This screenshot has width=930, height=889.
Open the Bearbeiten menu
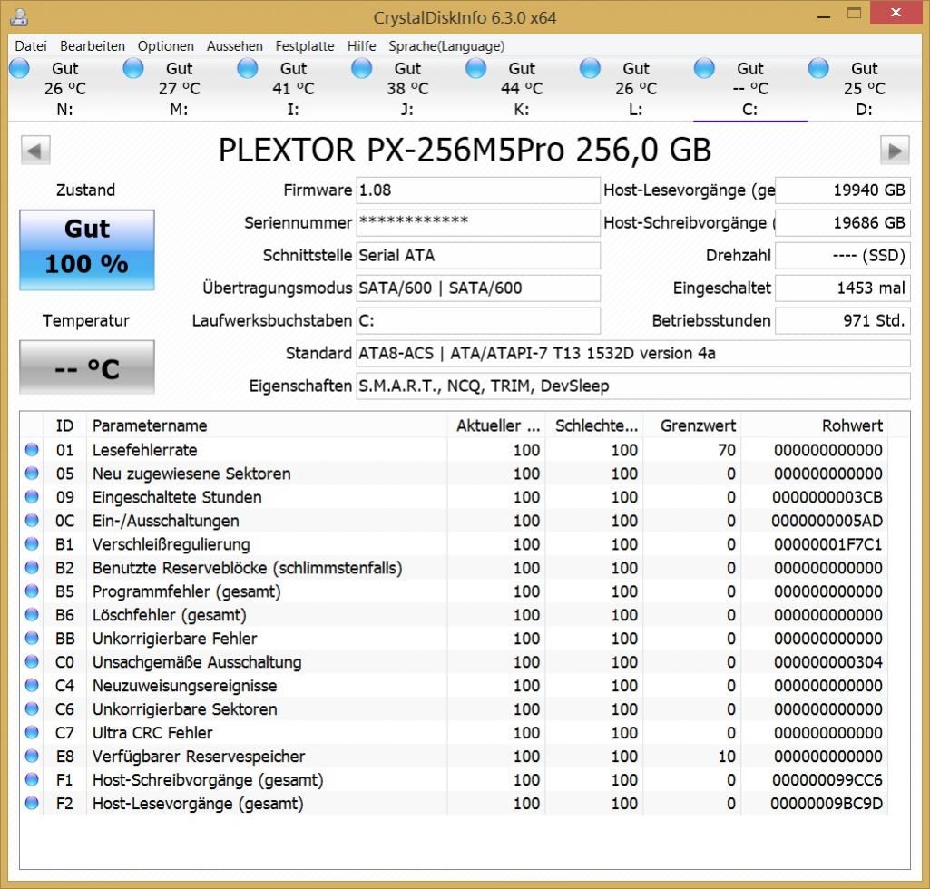(93, 46)
